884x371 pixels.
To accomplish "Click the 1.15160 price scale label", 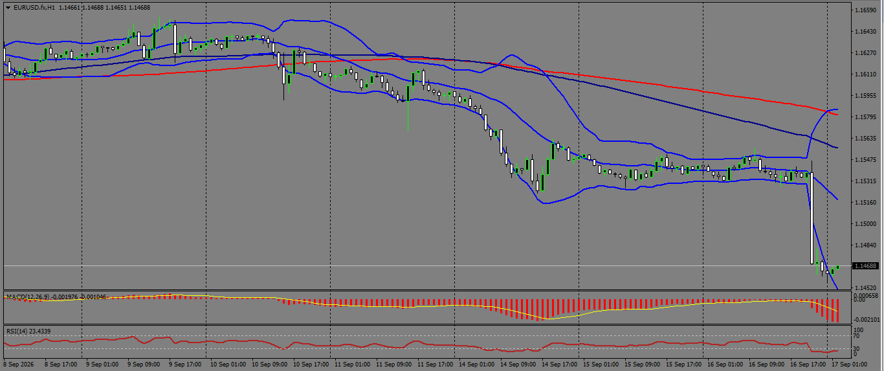I will [x=865, y=203].
